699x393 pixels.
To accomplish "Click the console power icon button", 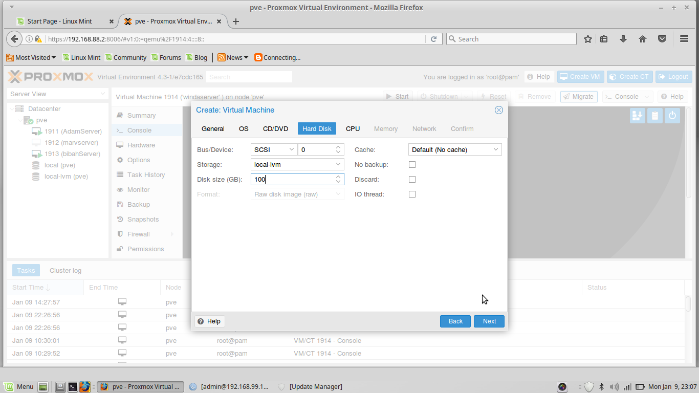I will [x=672, y=116].
